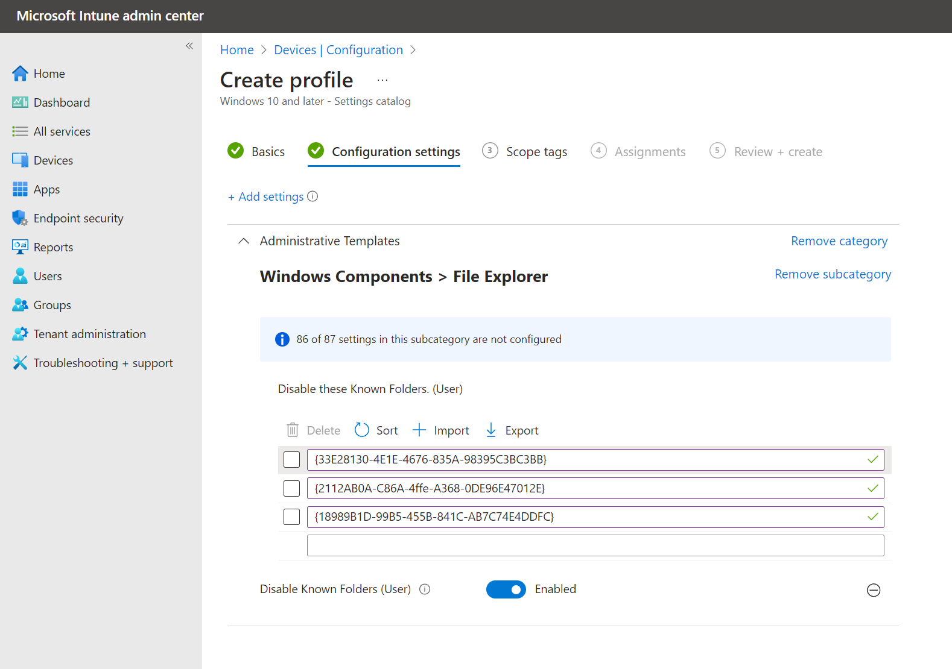Remove the Disable Known Folders setting
Image resolution: width=952 pixels, height=669 pixels.
[x=873, y=590]
